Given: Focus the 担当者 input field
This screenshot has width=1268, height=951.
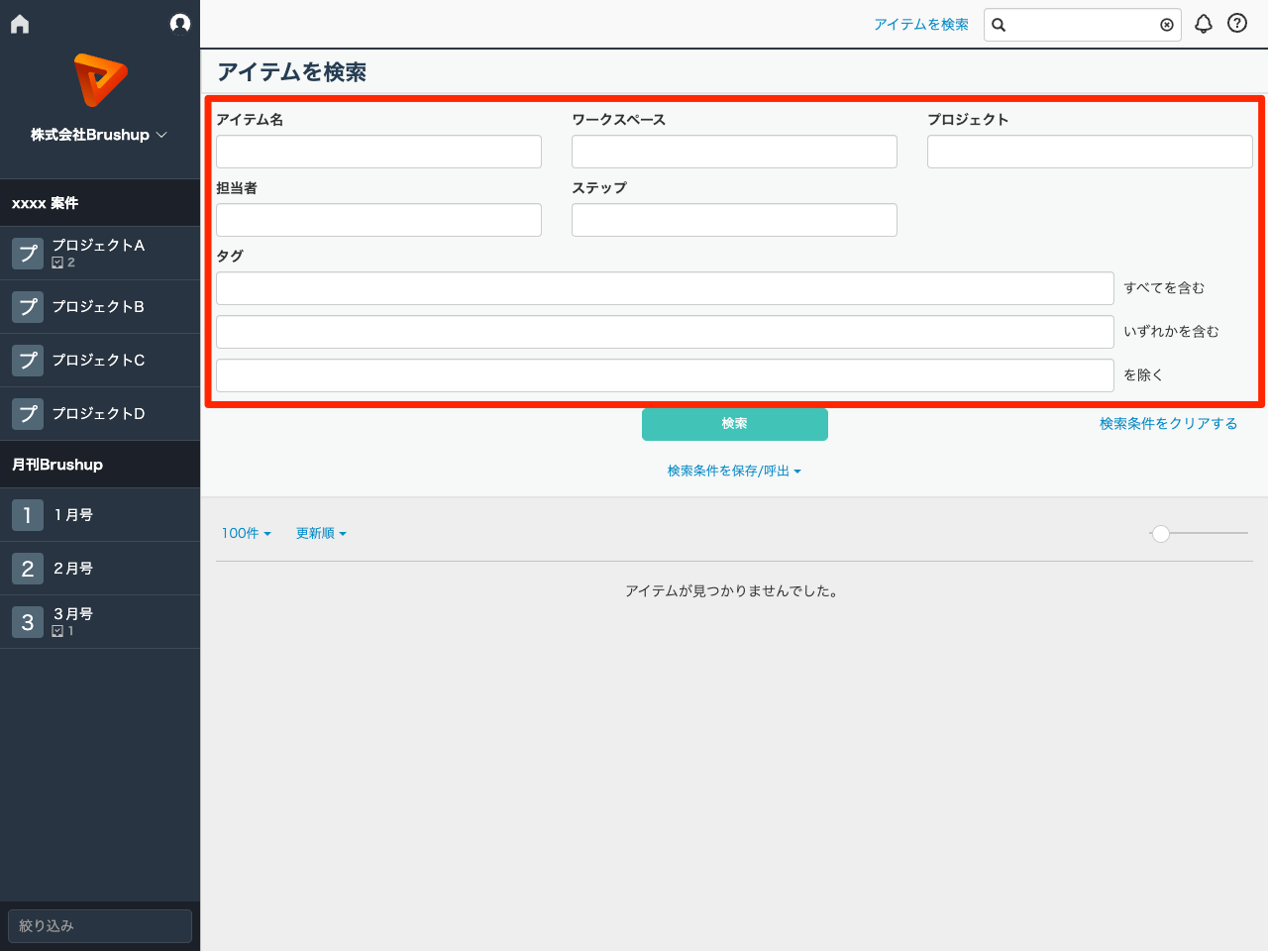Looking at the screenshot, I should 378,220.
